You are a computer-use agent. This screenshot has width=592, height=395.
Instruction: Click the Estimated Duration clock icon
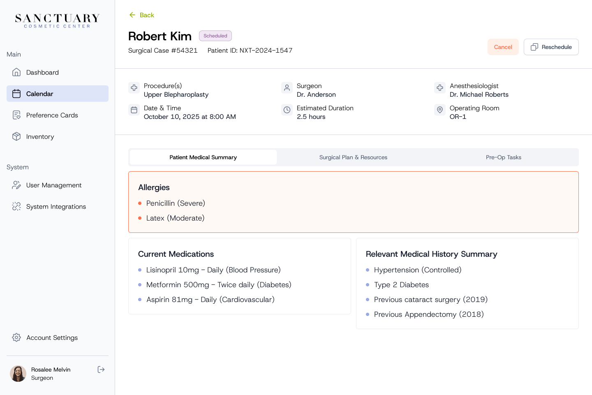[287, 110]
